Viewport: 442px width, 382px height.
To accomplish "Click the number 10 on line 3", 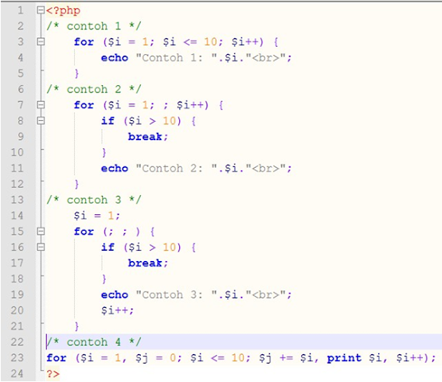I will click(x=210, y=42).
